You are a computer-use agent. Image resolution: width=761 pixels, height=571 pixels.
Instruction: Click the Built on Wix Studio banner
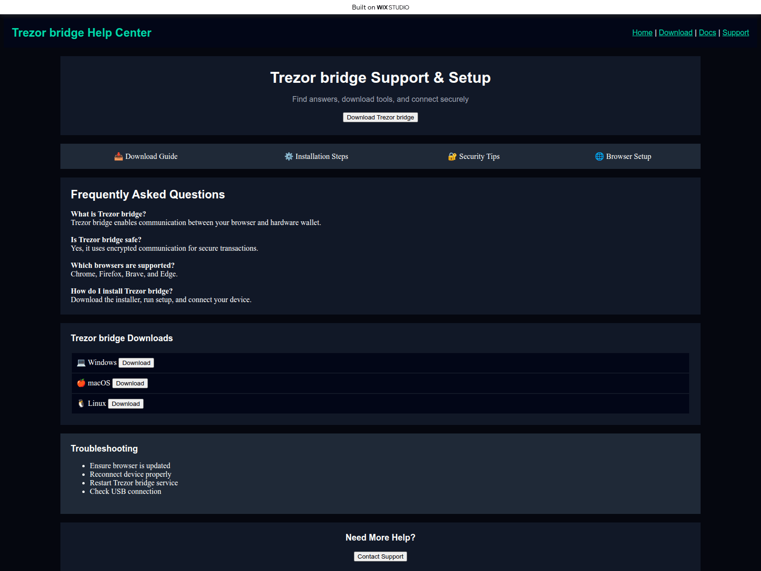coord(380,7)
